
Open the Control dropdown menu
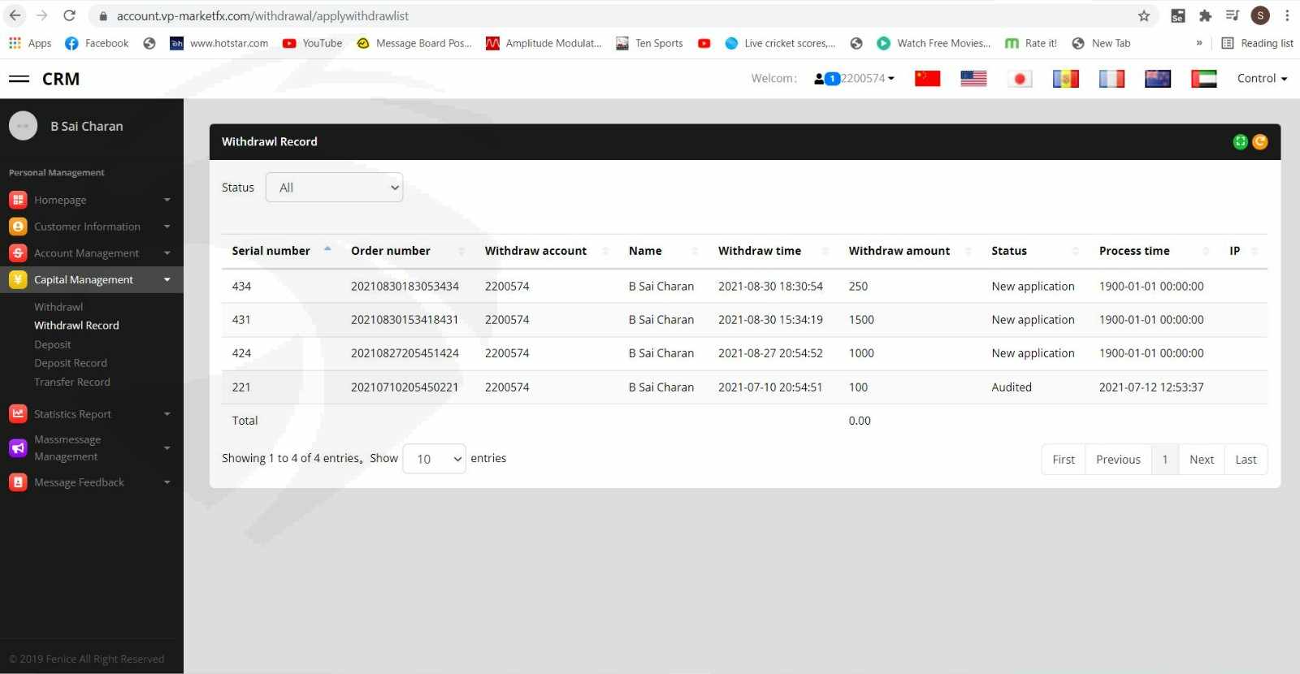[x=1262, y=79]
